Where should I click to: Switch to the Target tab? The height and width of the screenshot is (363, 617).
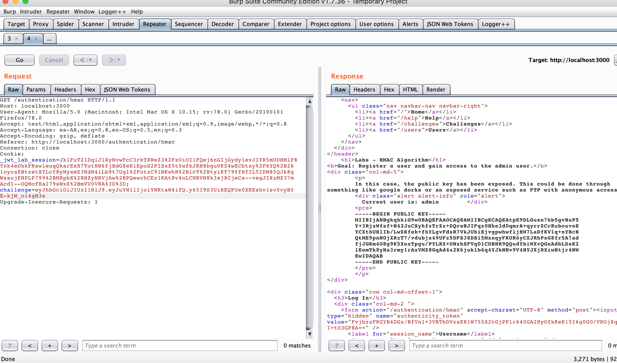(x=16, y=24)
